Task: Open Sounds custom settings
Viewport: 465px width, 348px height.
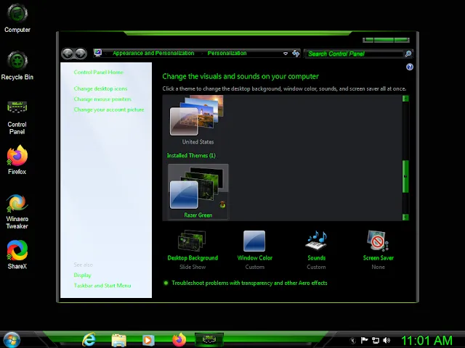Action: [x=316, y=249]
